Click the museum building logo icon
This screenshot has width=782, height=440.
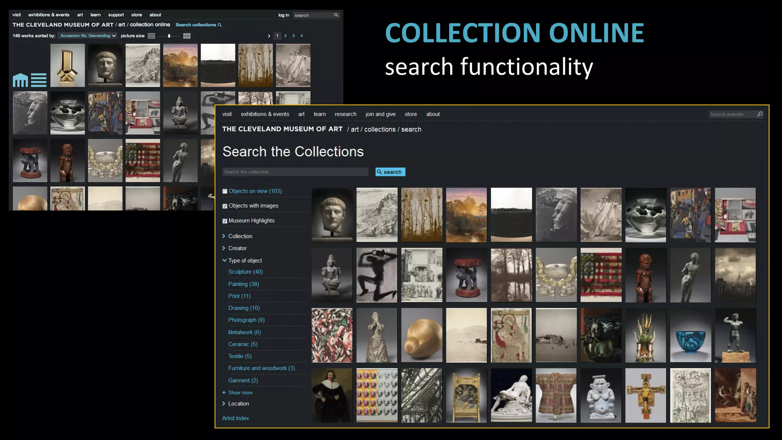click(x=20, y=80)
